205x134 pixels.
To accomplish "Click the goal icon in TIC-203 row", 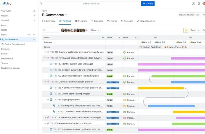I will [124, 118].
